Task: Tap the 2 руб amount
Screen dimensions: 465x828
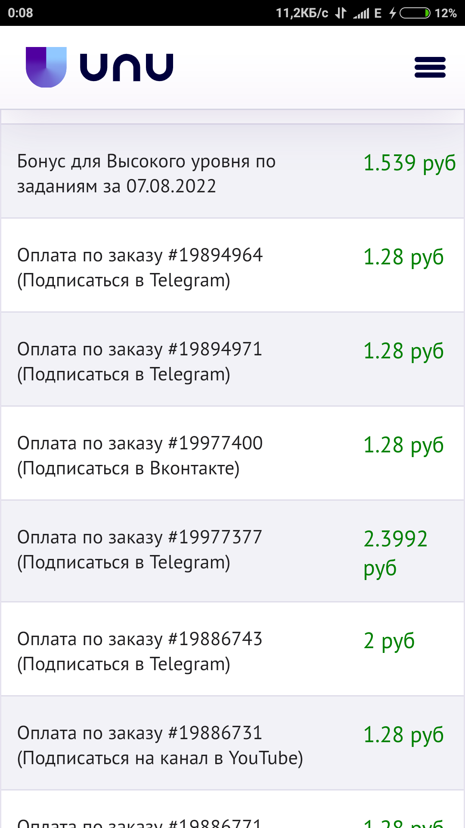Action: tap(389, 641)
